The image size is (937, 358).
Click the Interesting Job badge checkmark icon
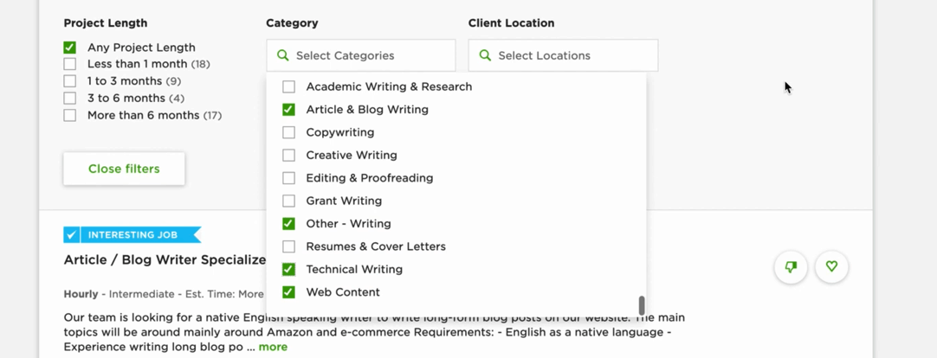[72, 235]
